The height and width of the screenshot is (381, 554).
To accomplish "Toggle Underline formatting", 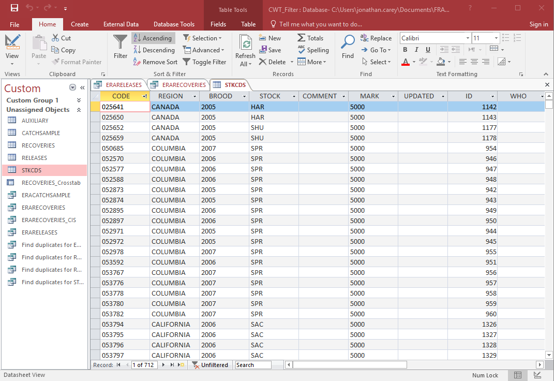I will coord(428,50).
